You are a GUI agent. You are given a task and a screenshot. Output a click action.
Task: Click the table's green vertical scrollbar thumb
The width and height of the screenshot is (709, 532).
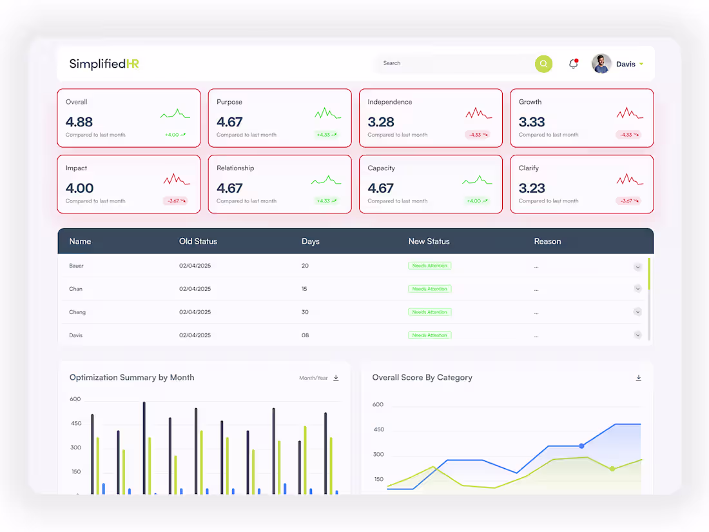[x=649, y=273]
